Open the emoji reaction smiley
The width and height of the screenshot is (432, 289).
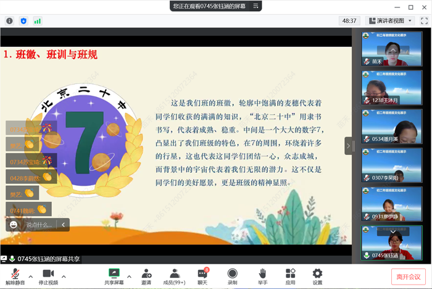click(13, 225)
